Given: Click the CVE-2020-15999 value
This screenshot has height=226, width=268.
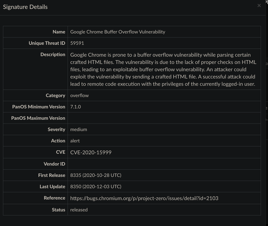Looking at the screenshot, I should [91, 152].
